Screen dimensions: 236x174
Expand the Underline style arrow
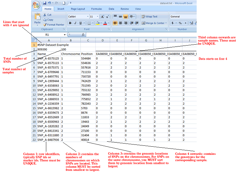(x=84, y=23)
